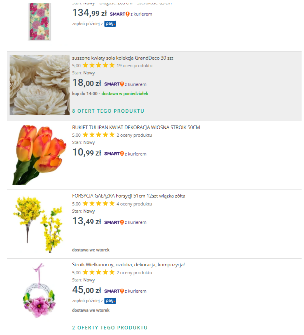Viewport: 304px width, 335px height.
Task: Click the SMART badge next to 134,99 zł
Action: click(120, 14)
